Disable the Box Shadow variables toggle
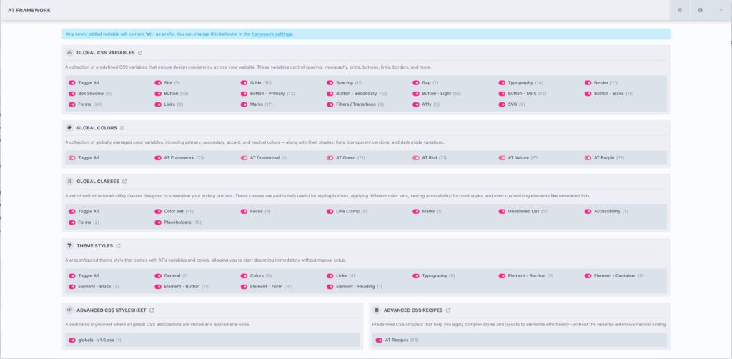This screenshot has height=359, width=732. point(72,94)
